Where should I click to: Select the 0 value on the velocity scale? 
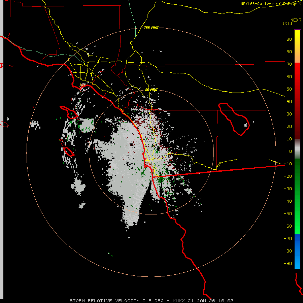tap(291, 151)
